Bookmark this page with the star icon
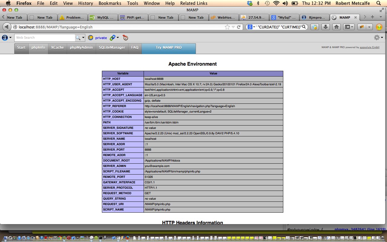Image resolution: width=387 pixels, height=242 pixels. [x=227, y=27]
